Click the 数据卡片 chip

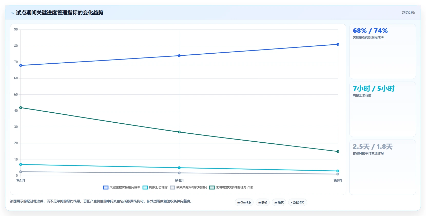298,202
